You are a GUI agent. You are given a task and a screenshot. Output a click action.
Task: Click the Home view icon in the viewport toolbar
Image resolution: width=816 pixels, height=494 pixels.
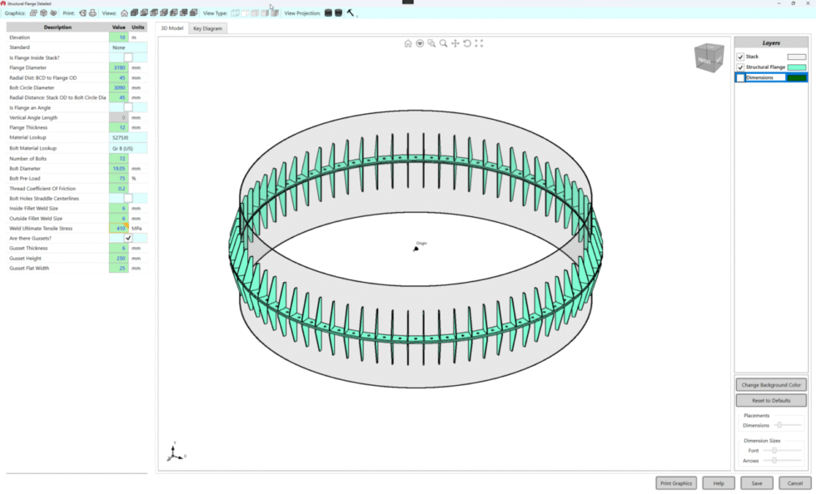[408, 43]
